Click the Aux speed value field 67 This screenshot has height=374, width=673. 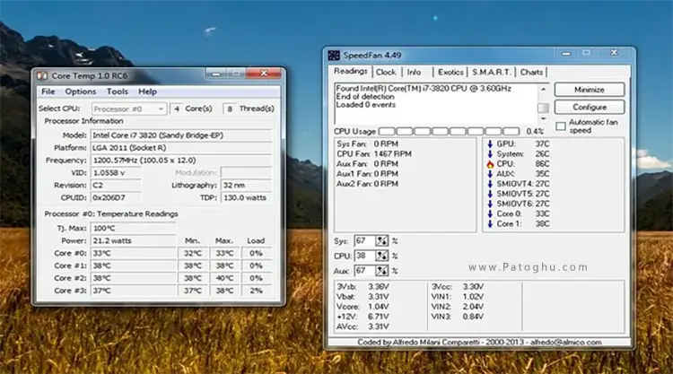point(365,271)
